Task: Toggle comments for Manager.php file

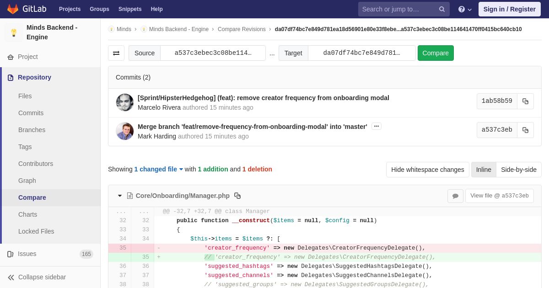Action: pyautogui.click(x=455, y=196)
